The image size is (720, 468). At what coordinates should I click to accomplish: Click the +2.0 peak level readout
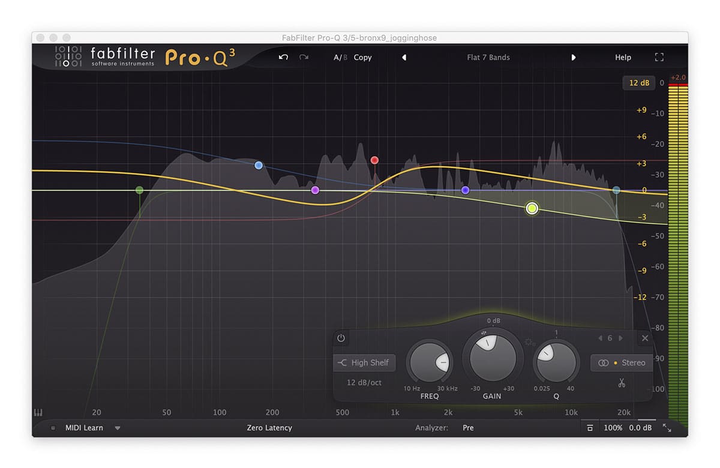pos(678,78)
